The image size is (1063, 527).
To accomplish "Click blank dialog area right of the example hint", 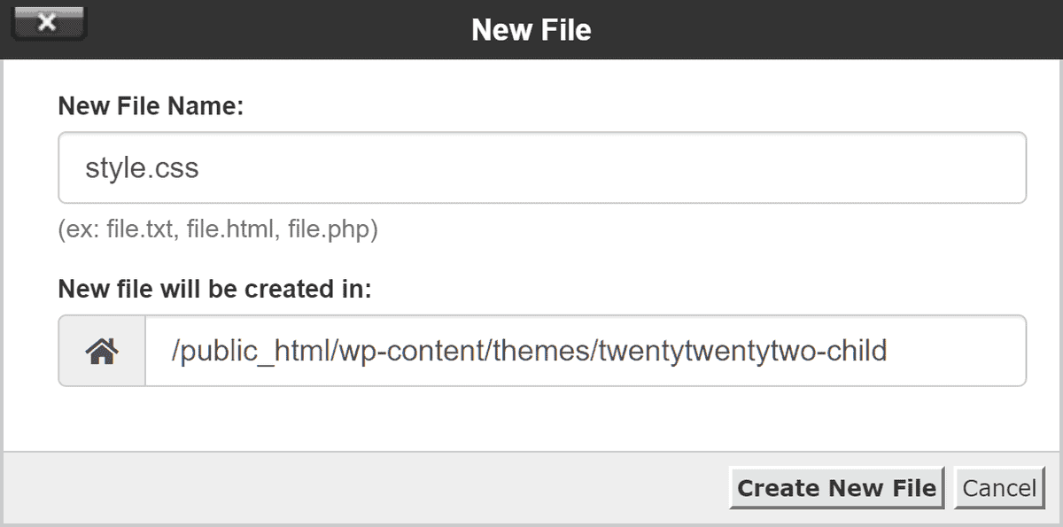I will click(709, 231).
